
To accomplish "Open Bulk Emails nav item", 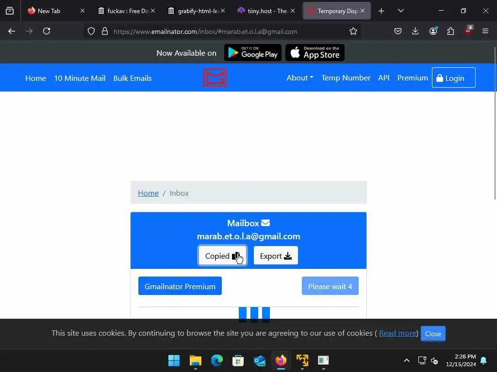I will [133, 78].
